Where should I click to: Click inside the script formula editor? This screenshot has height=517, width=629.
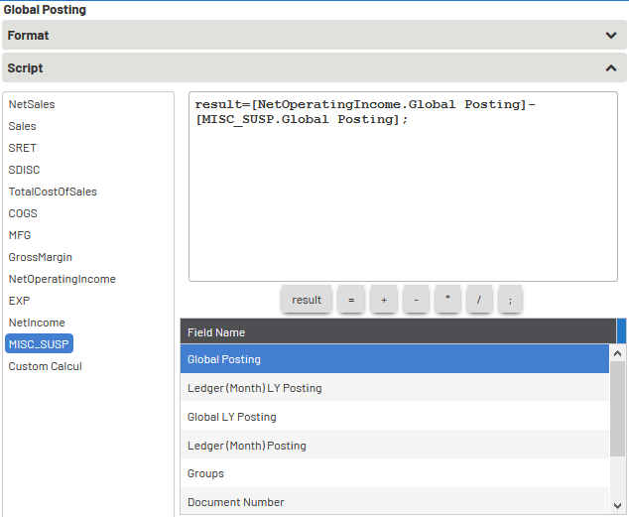point(403,198)
